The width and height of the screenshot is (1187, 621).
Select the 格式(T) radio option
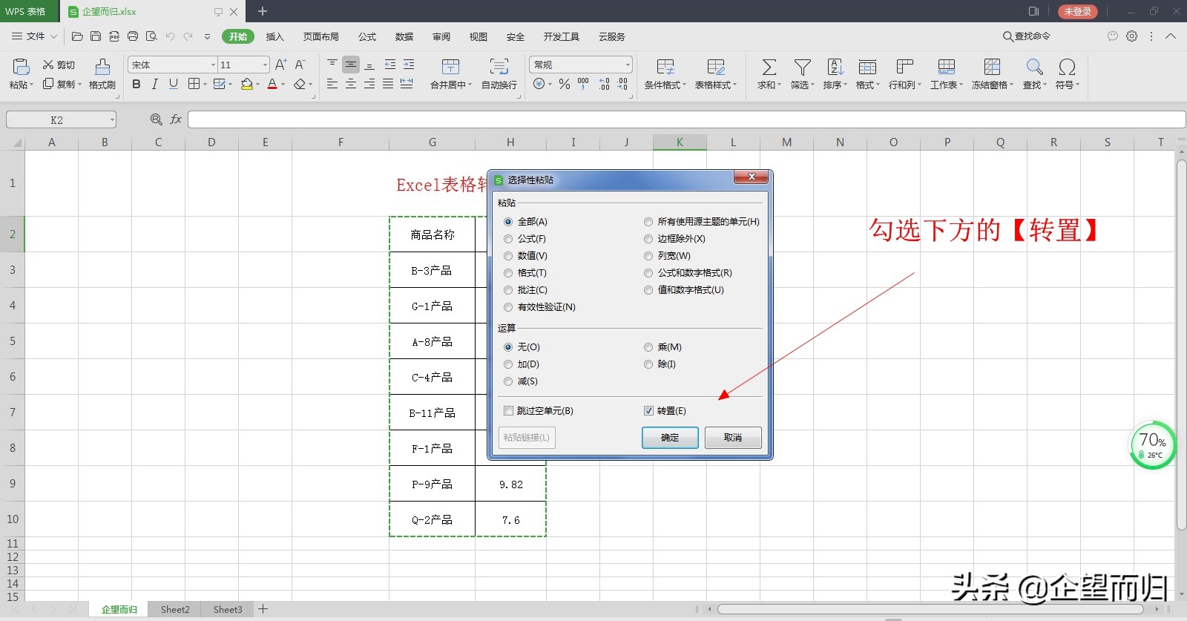click(x=508, y=273)
